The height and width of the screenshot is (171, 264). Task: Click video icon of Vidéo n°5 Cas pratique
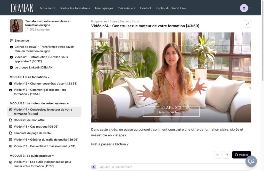click(x=11, y=127)
